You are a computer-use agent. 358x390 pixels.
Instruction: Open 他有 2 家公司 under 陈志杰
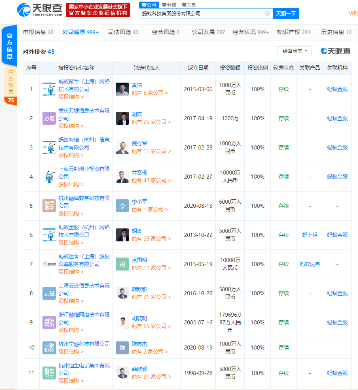[x=150, y=352]
